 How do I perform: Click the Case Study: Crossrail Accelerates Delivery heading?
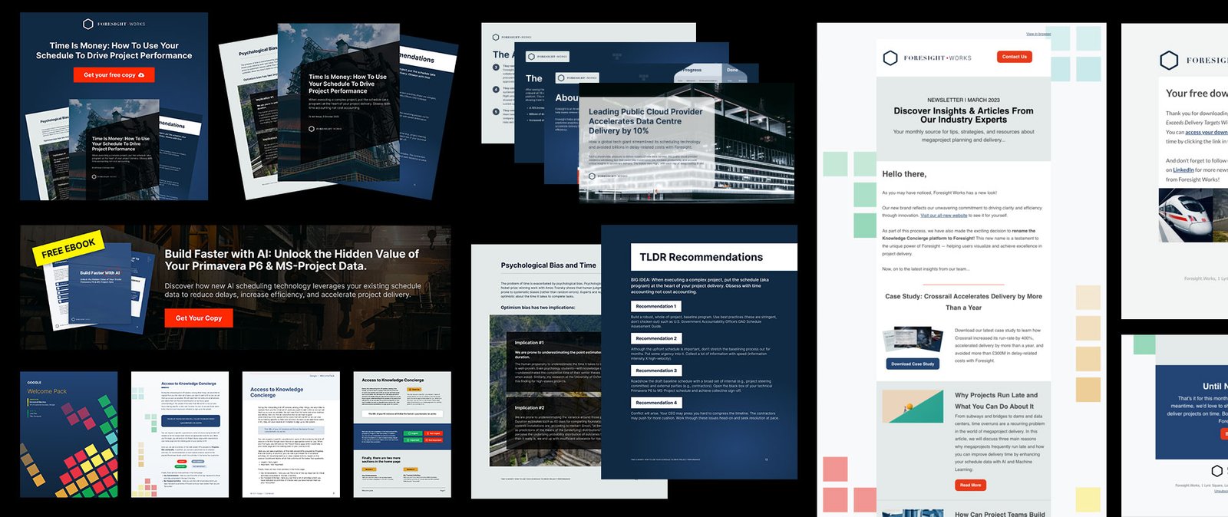tap(963, 301)
